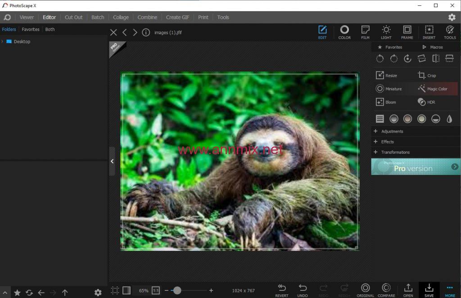The image size is (461, 298).
Task: Open the Collage tab
Action: pyautogui.click(x=121, y=18)
